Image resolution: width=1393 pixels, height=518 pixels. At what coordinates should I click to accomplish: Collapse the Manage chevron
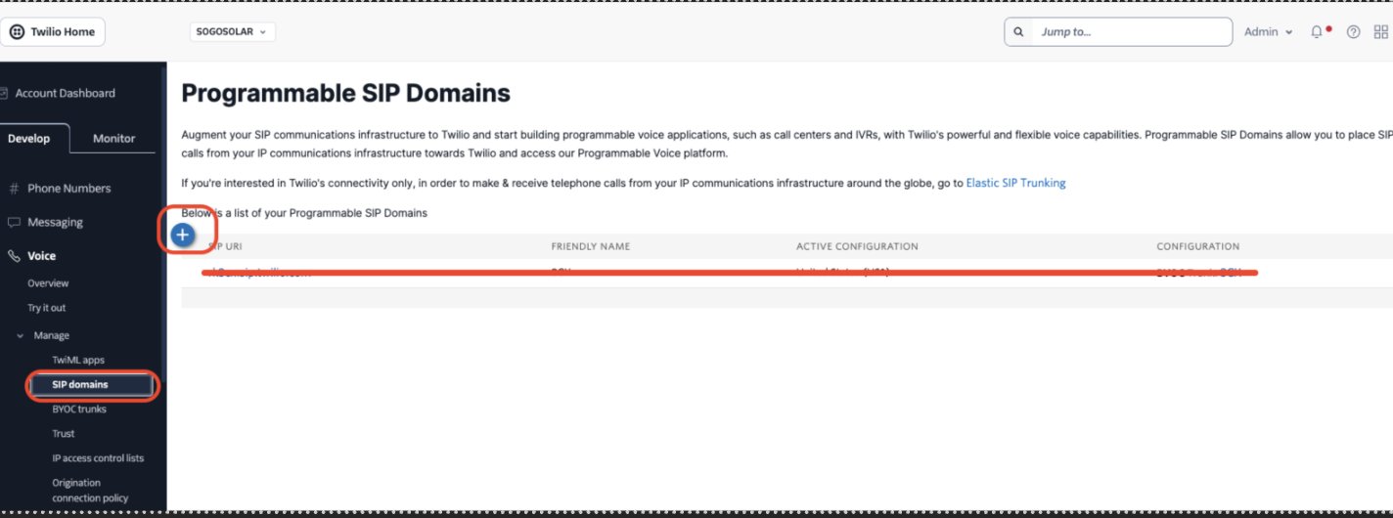point(21,335)
